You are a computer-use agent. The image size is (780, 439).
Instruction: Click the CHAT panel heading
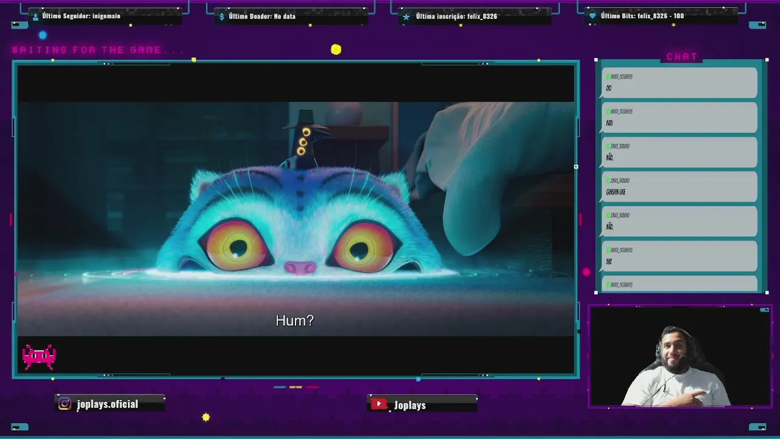681,57
